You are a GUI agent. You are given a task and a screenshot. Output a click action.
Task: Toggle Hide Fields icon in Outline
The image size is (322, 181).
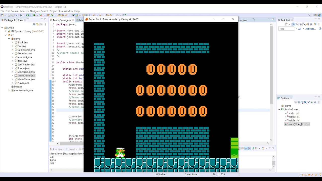pyautogui.click(x=305, y=102)
